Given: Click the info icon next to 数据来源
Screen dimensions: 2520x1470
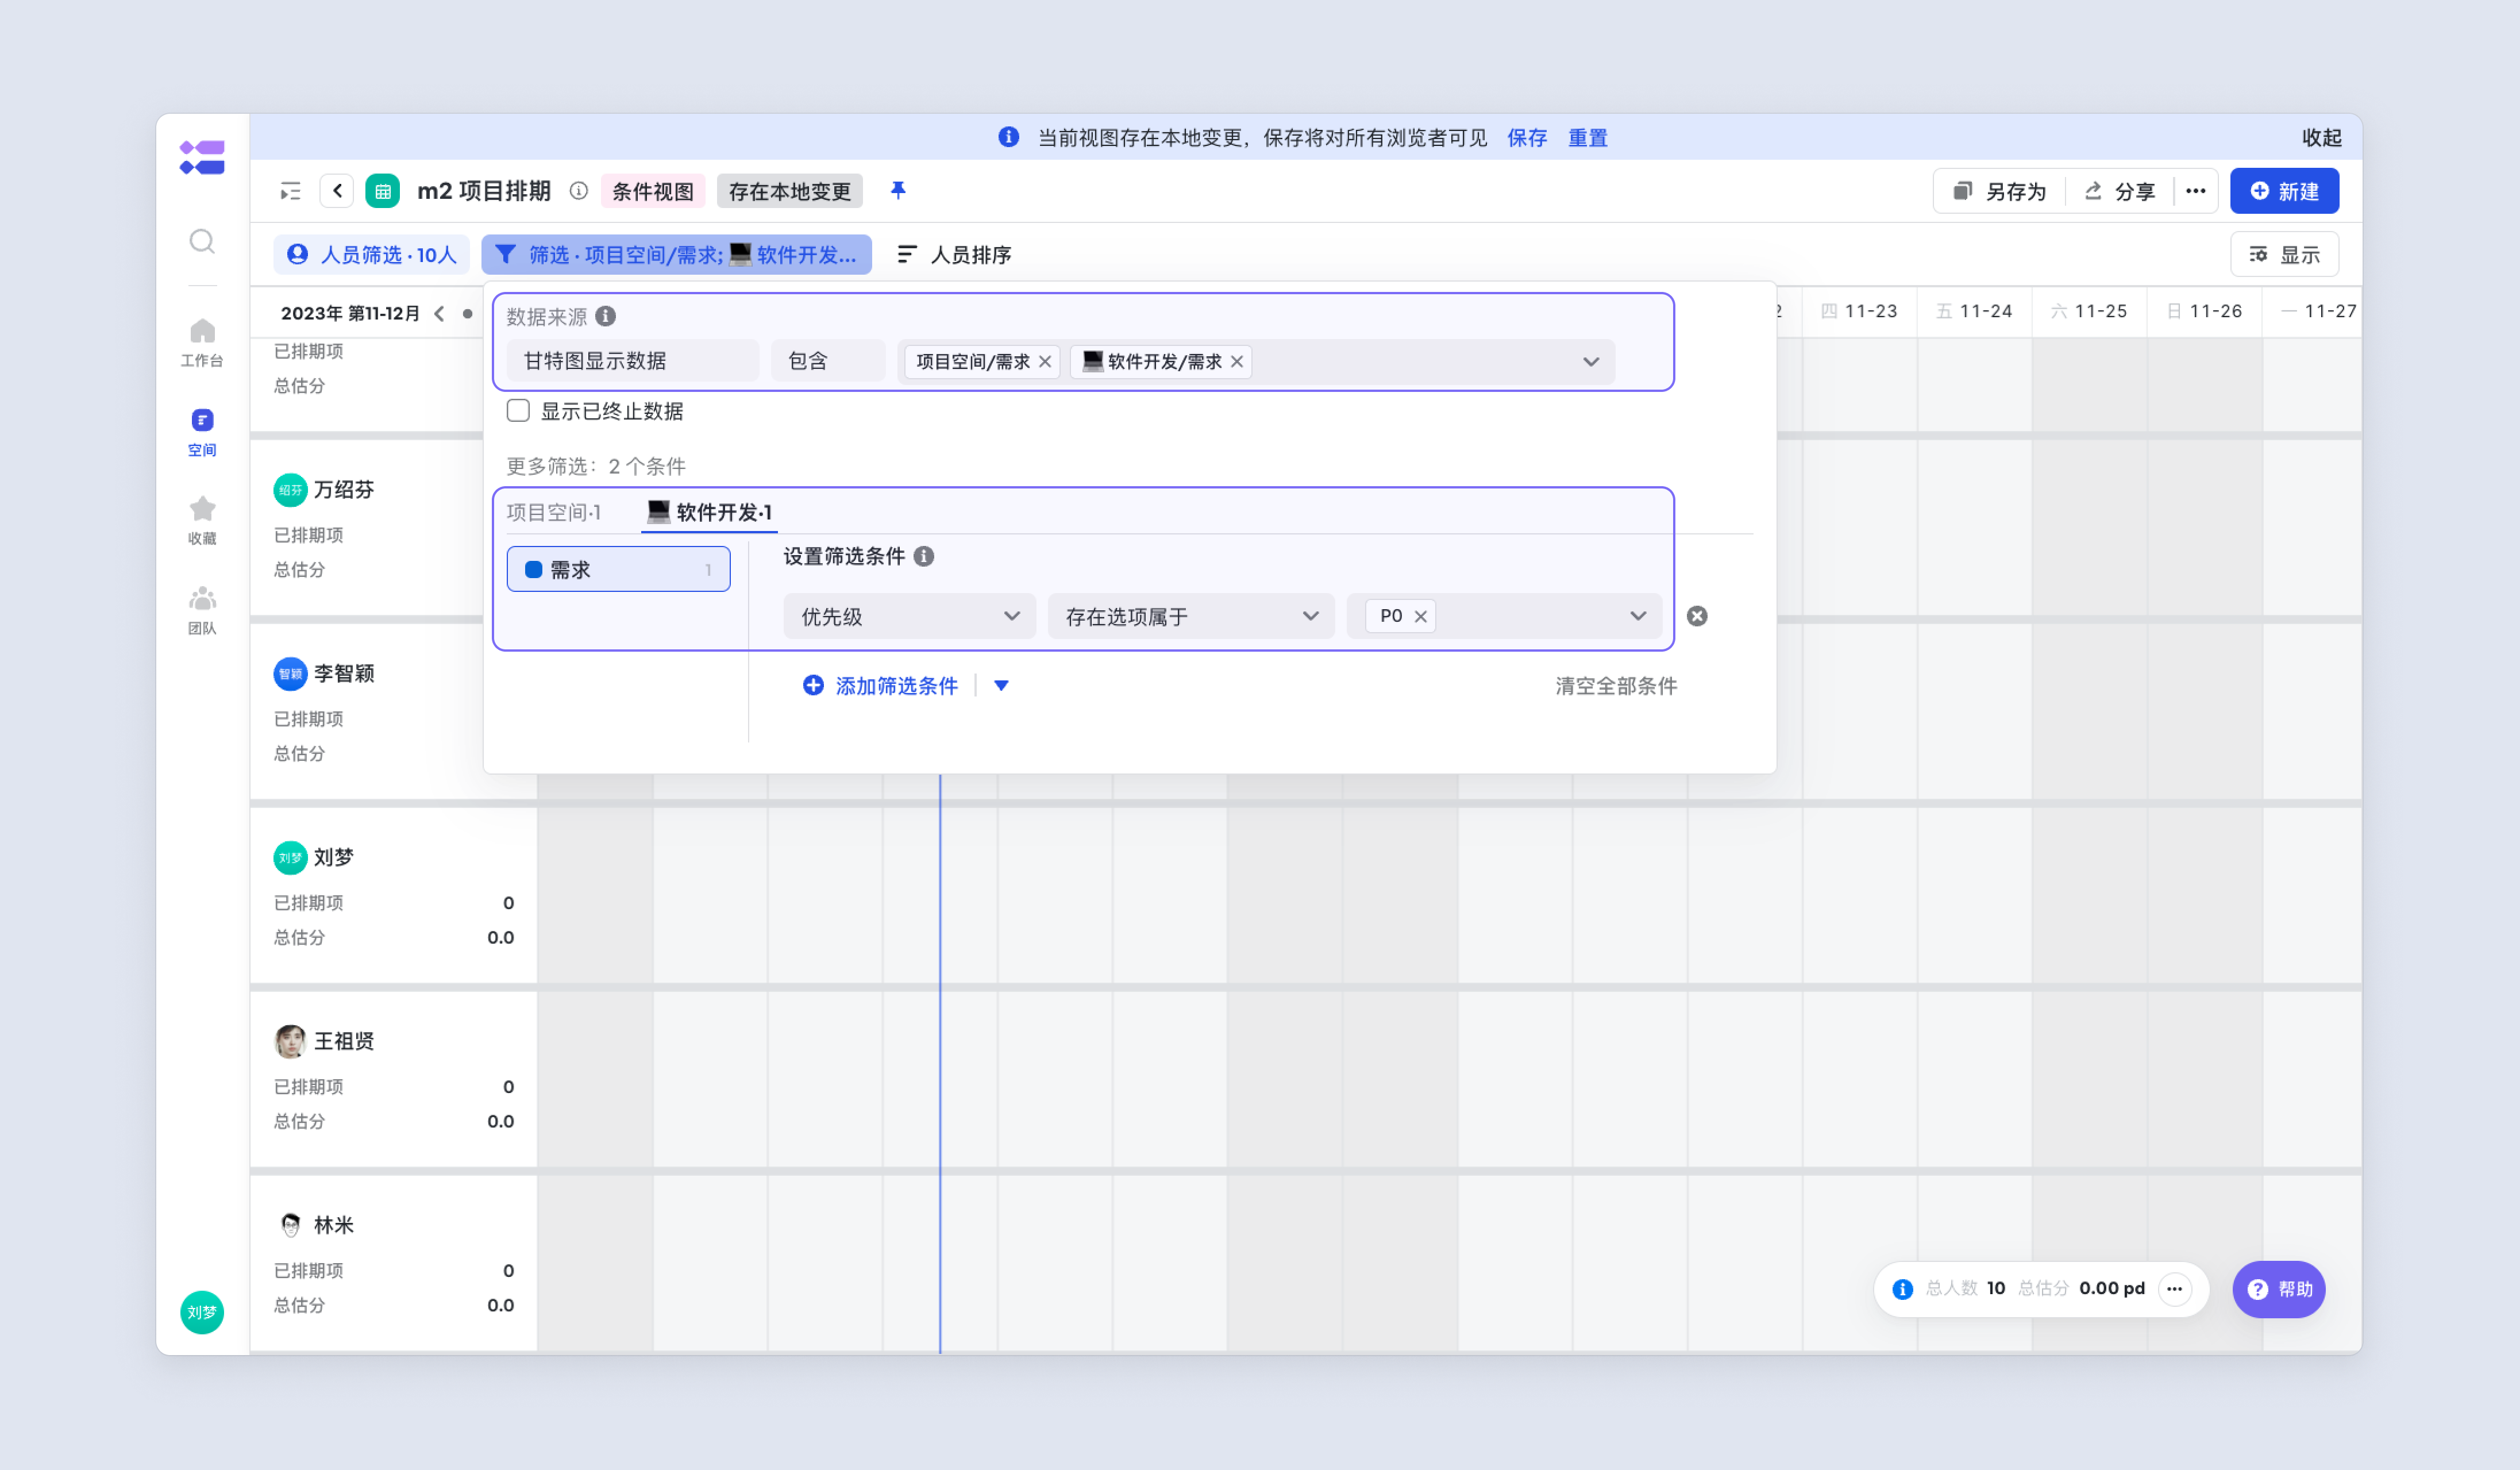Looking at the screenshot, I should [606, 316].
